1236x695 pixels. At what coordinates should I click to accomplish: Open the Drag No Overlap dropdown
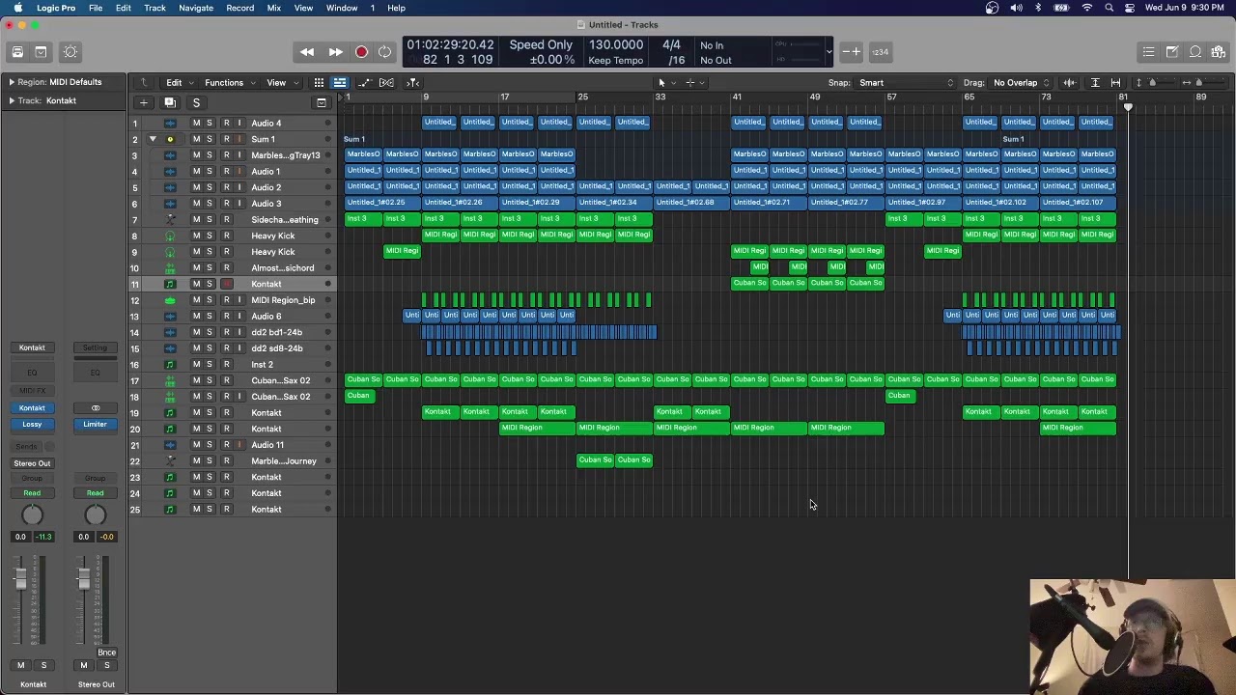pyautogui.click(x=1021, y=83)
